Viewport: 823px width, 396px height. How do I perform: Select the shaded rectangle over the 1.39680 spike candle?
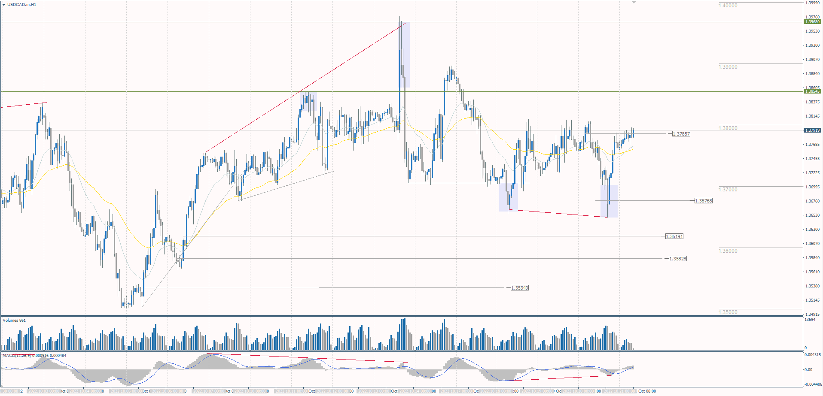click(404, 54)
